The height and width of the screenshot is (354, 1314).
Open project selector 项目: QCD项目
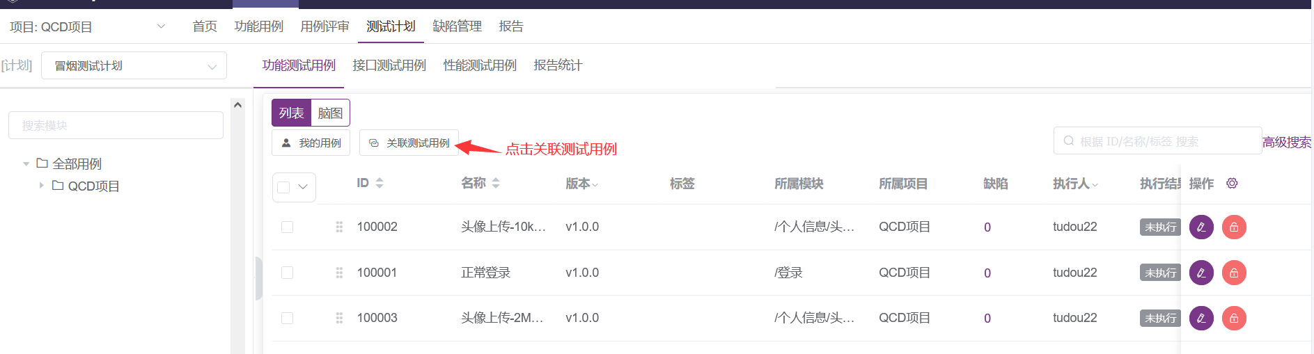(x=88, y=27)
